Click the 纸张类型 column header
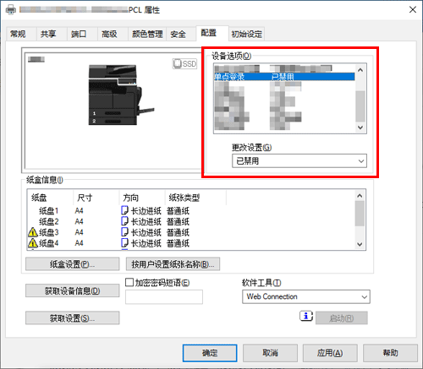The height and width of the screenshot is (369, 423). [195, 198]
